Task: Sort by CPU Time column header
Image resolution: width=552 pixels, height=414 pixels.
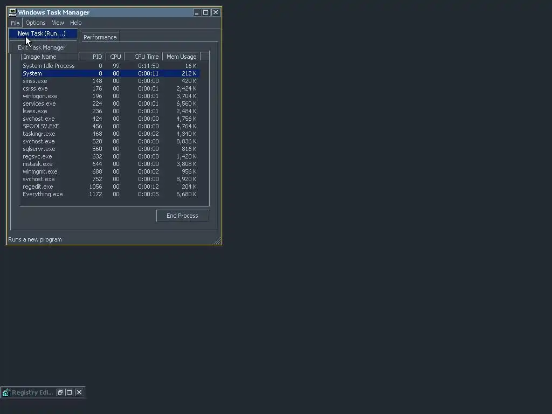Action: click(x=143, y=57)
